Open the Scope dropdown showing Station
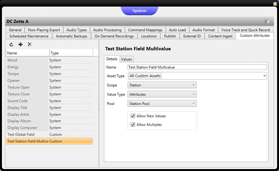 coord(162,85)
